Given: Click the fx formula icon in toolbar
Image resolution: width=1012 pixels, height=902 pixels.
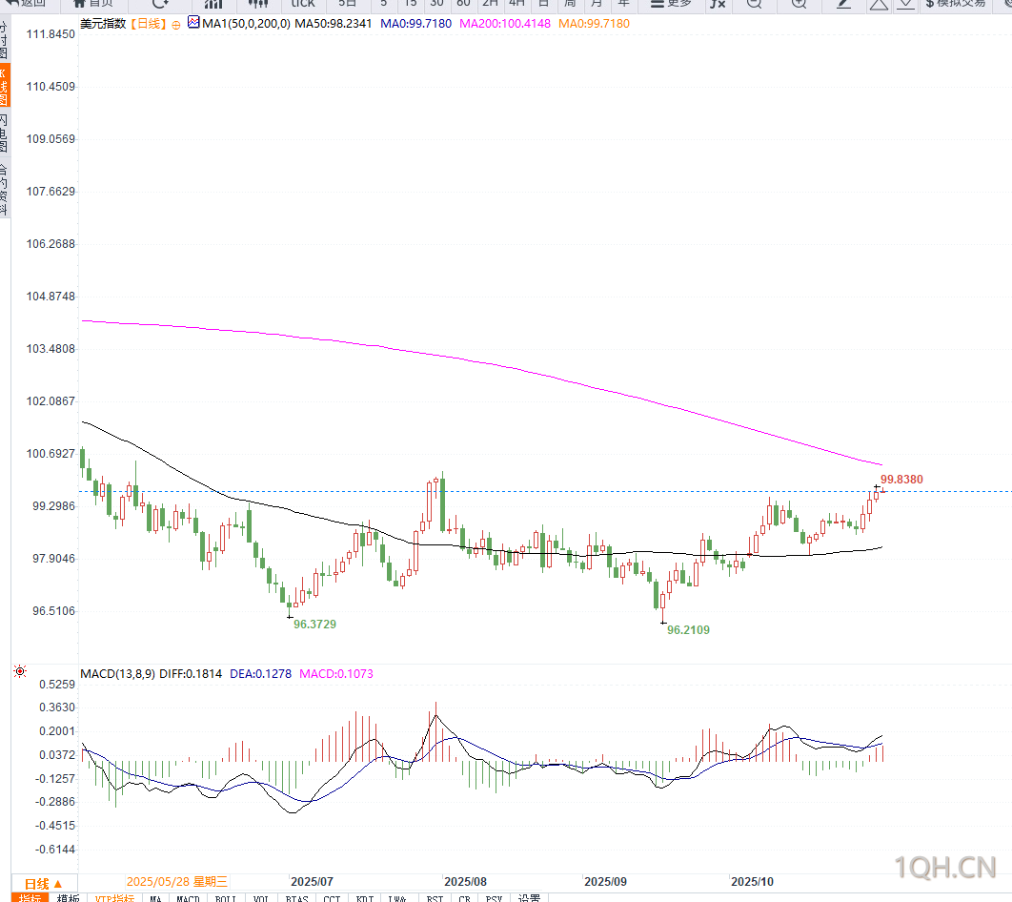Looking at the screenshot, I should point(718,4).
